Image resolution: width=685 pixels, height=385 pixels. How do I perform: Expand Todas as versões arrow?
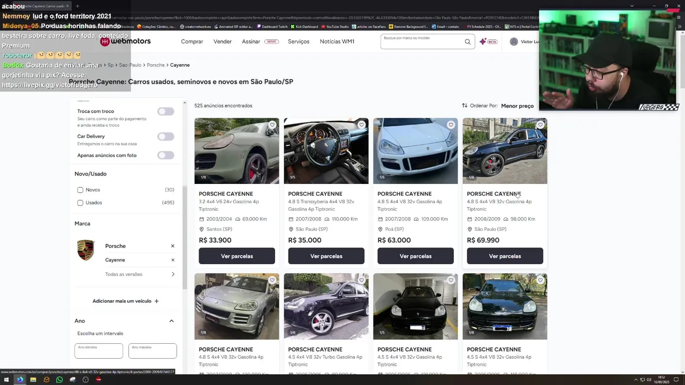point(173,274)
